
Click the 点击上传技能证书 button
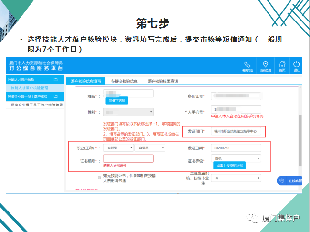(x=229, y=165)
